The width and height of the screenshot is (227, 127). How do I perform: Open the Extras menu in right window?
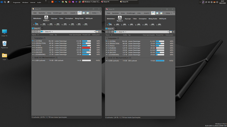point(123,13)
